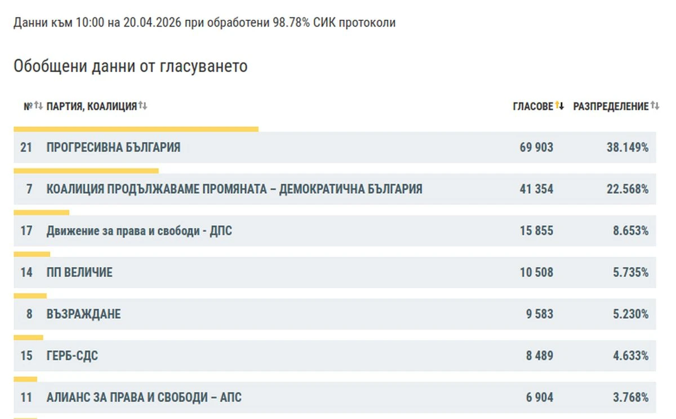Screen dimensions: 676x419
Task: Sort by distribution arrows icon
Action: (655, 106)
